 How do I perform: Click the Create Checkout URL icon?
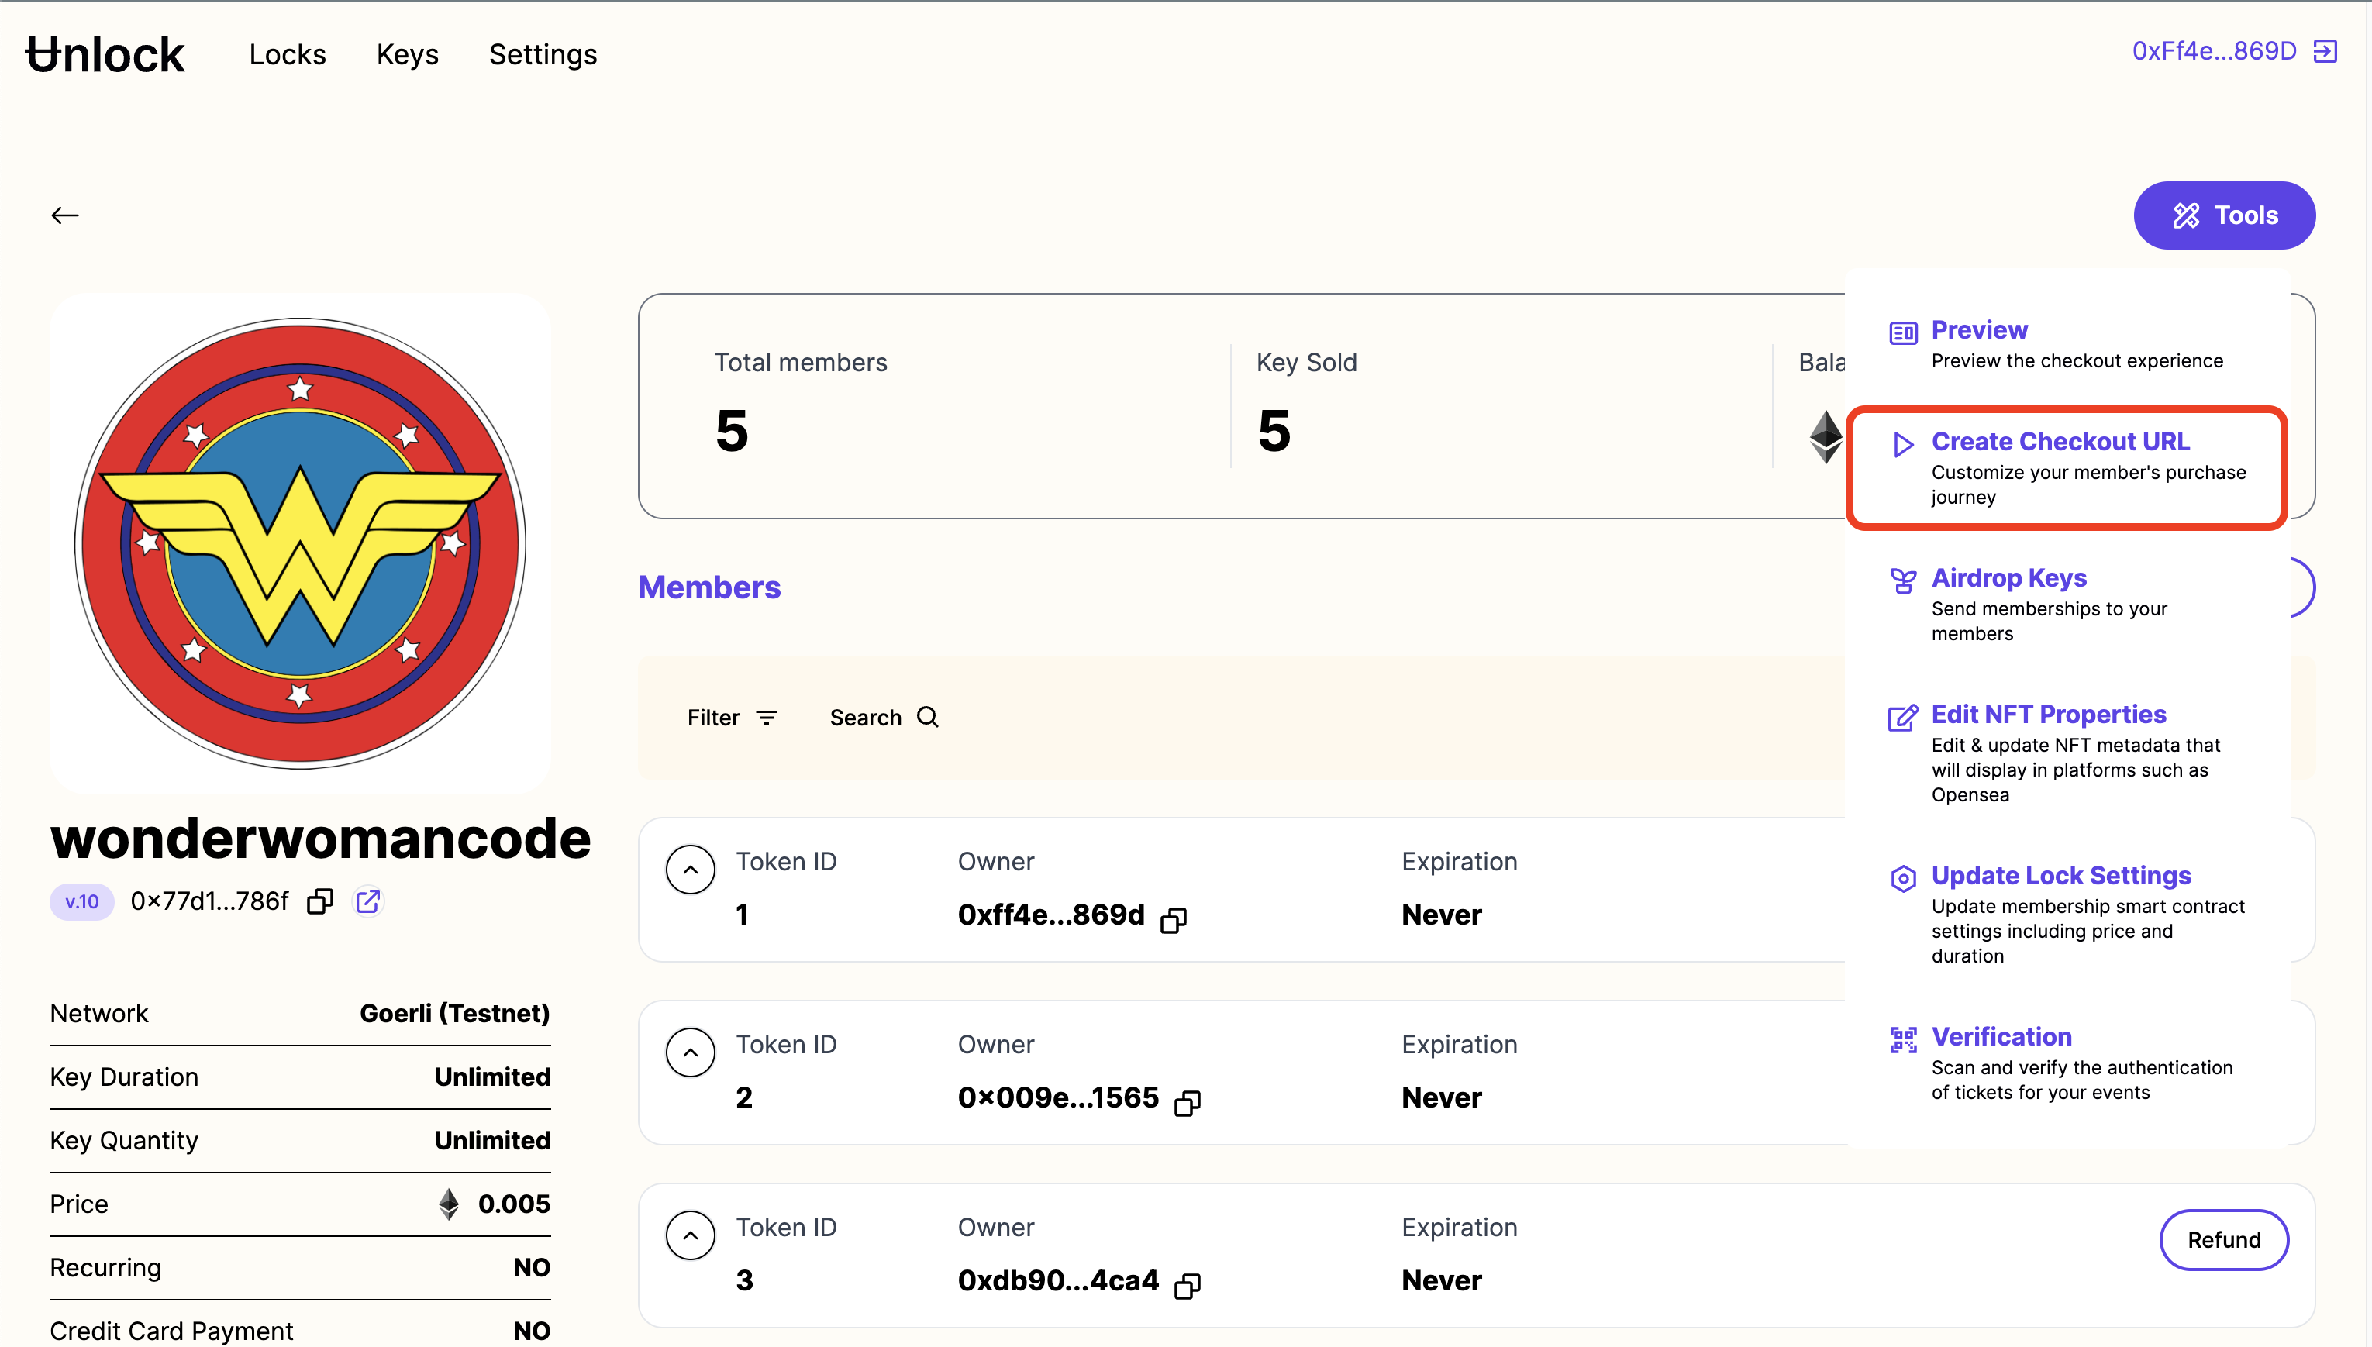point(1901,443)
